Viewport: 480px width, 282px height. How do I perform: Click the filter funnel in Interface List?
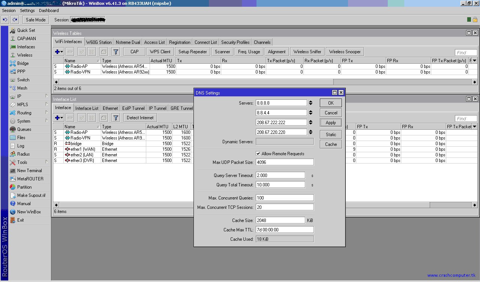point(116,118)
